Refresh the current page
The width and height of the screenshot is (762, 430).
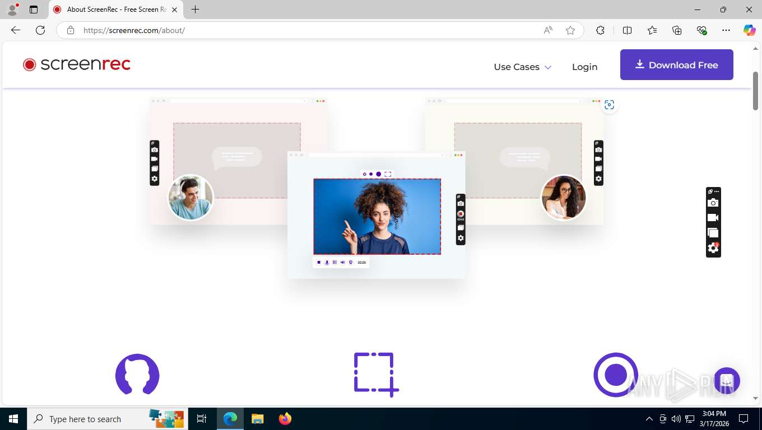click(40, 30)
